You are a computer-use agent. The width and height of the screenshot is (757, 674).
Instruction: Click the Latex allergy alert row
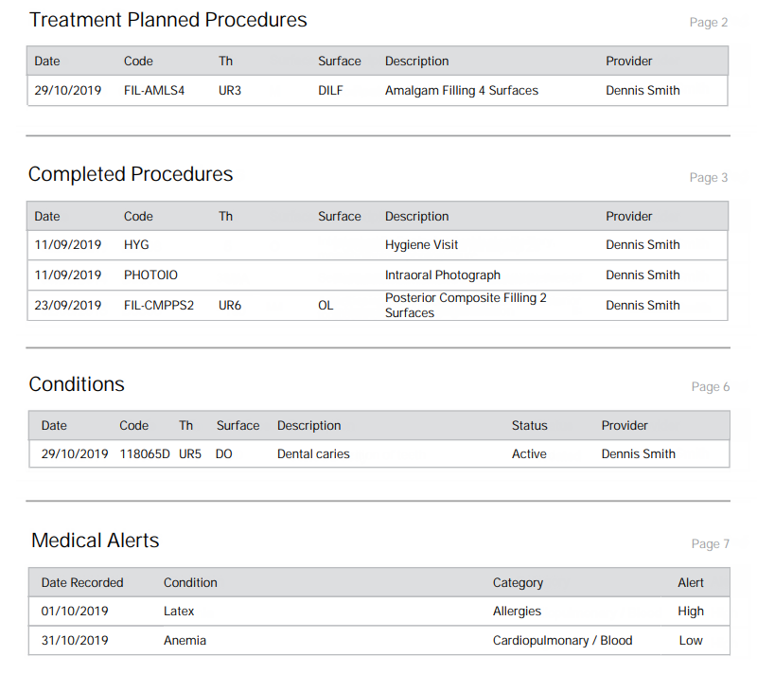click(379, 612)
